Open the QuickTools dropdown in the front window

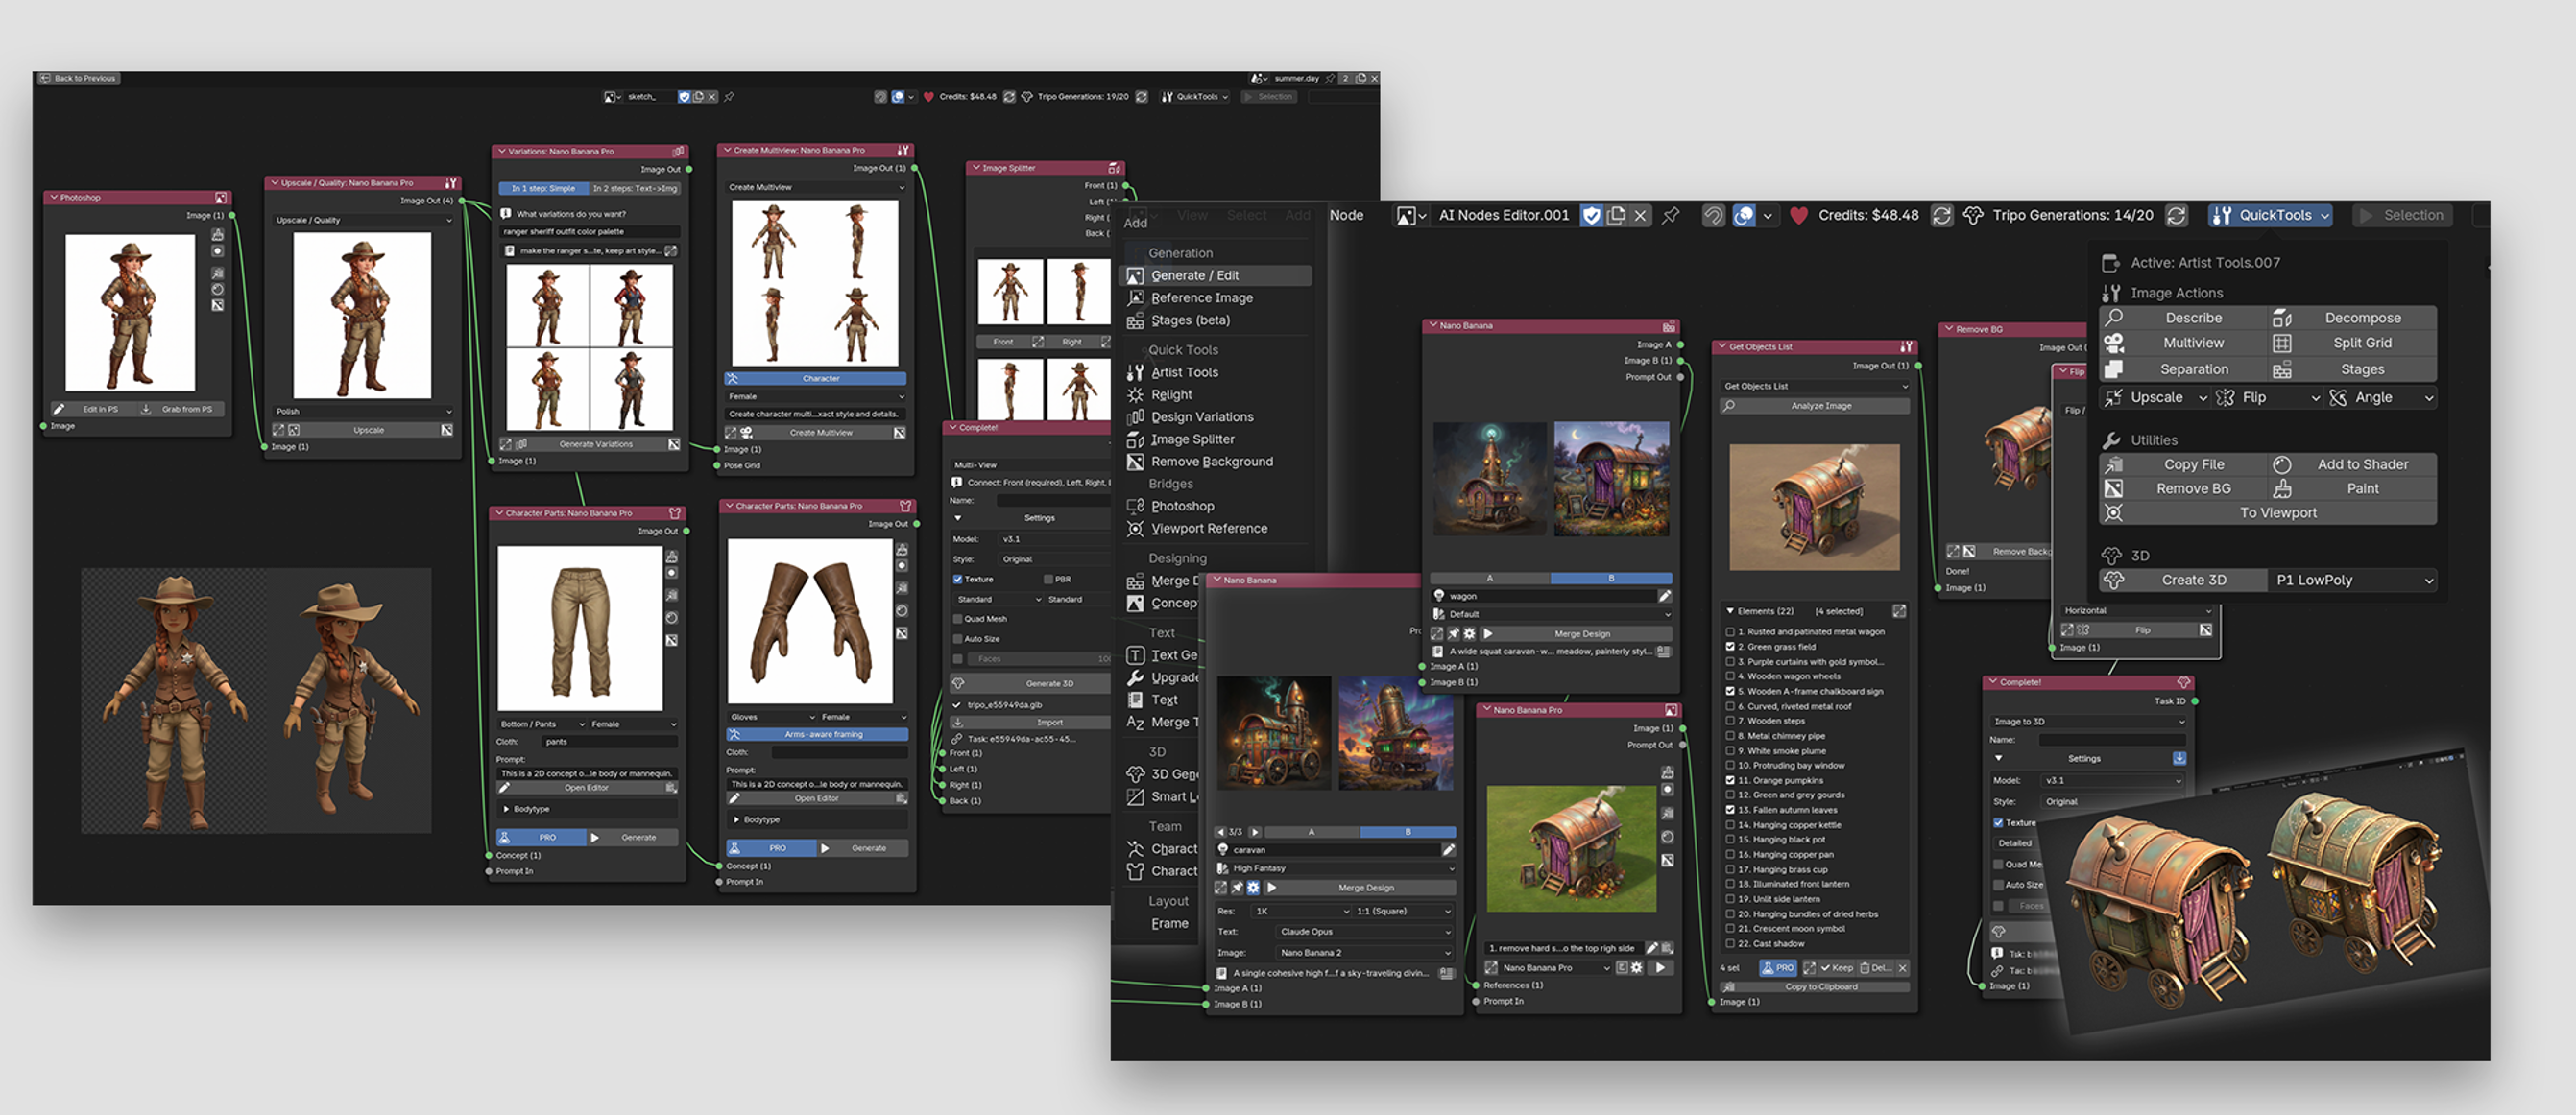click(x=2270, y=215)
